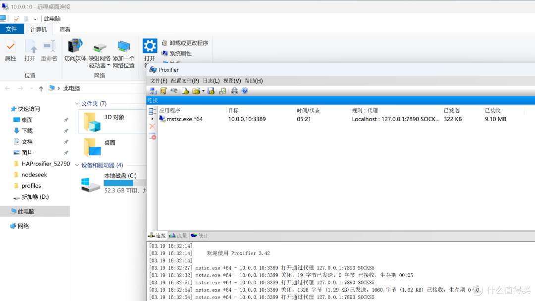Open Proxification Rules icon in Proxifier toolbar
This screenshot has height=301, width=535.
[x=163, y=91]
